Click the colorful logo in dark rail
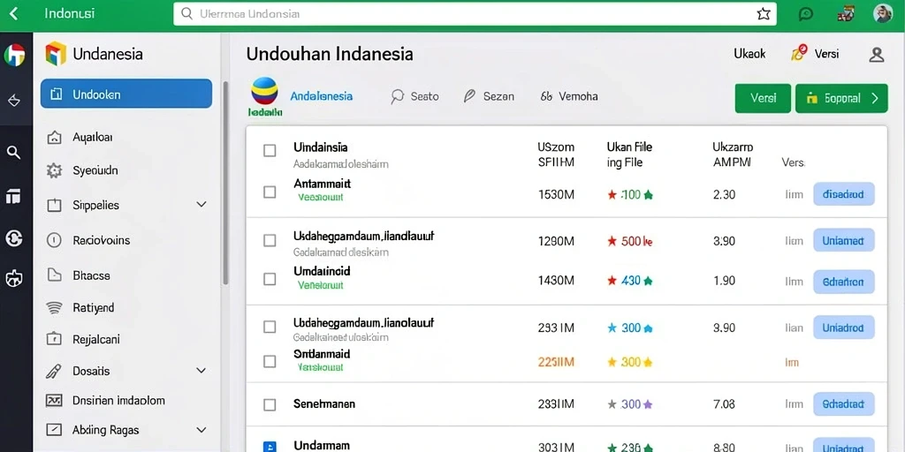The image size is (905, 452). tap(14, 56)
